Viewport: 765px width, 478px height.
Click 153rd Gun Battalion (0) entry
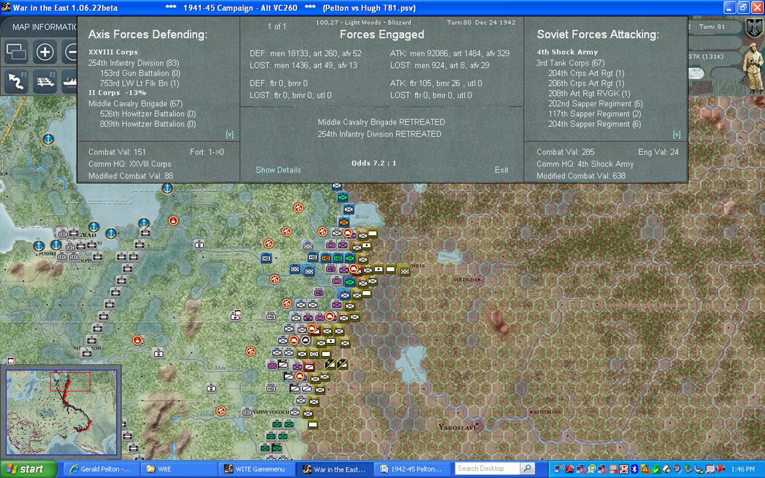[140, 73]
